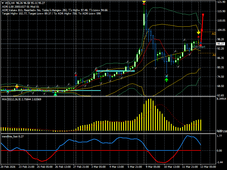Screen dimensions: 227x170
Task: Click the 110.05 price scale label
Action: pyautogui.click(x=221, y=20)
